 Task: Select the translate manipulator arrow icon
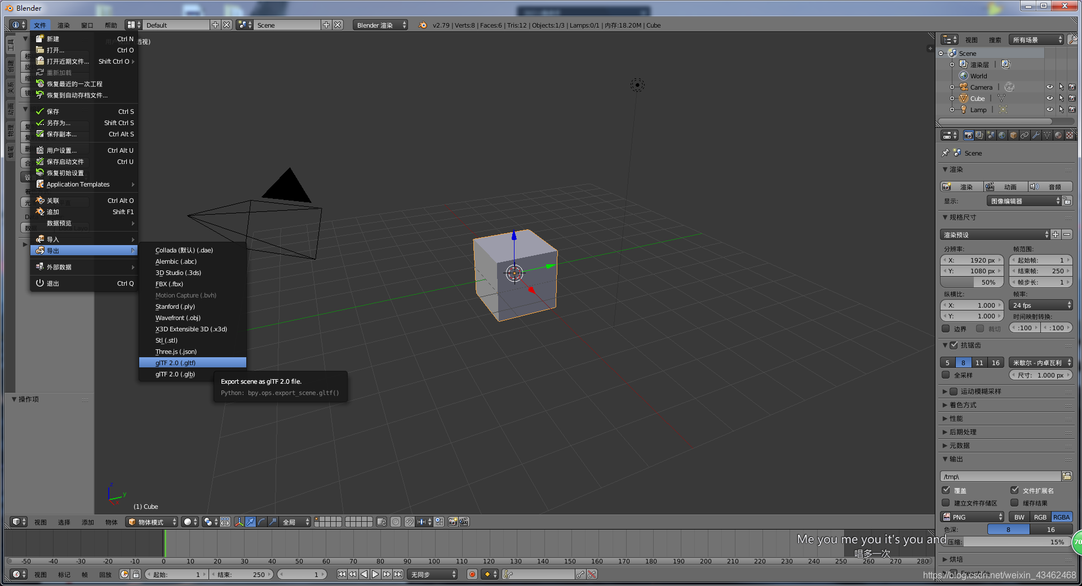pyautogui.click(x=250, y=522)
